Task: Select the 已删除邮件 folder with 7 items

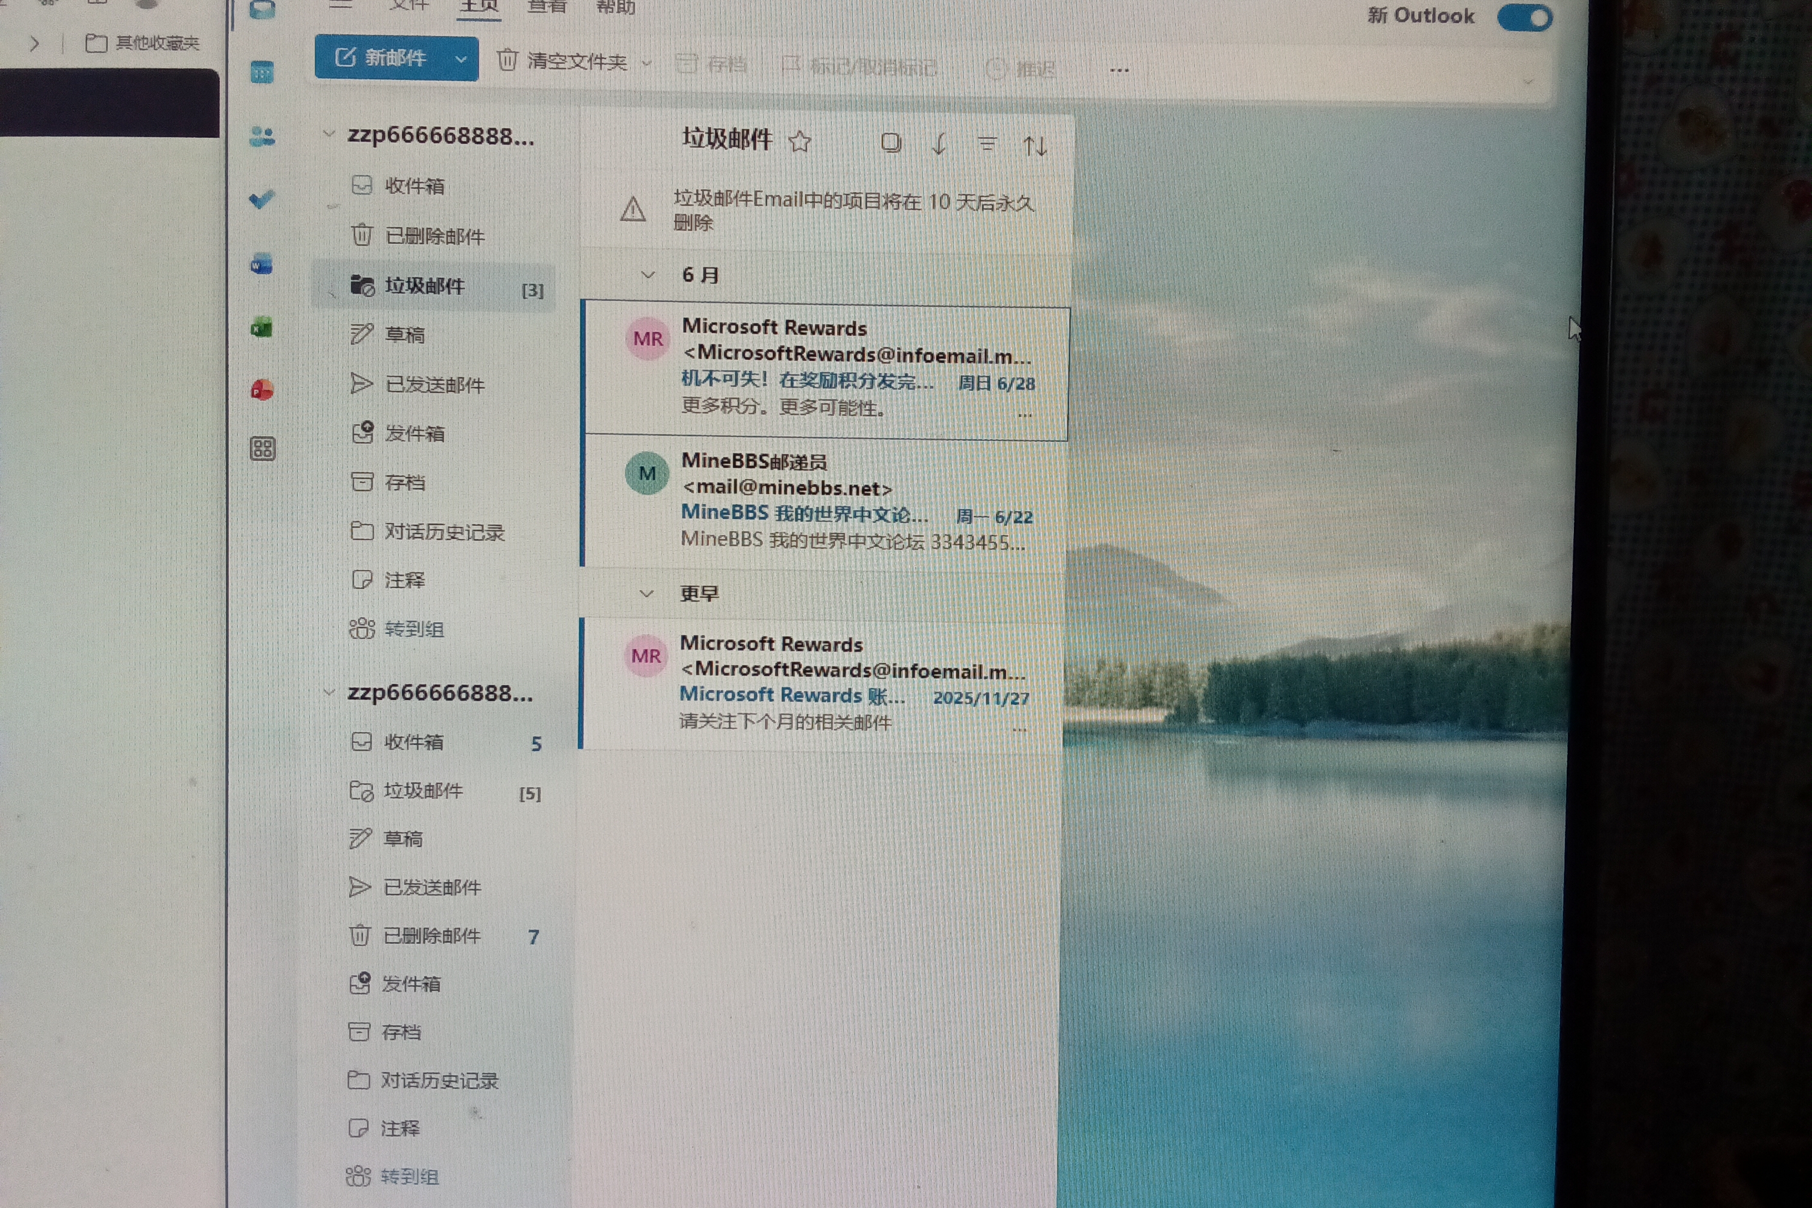Action: point(445,936)
